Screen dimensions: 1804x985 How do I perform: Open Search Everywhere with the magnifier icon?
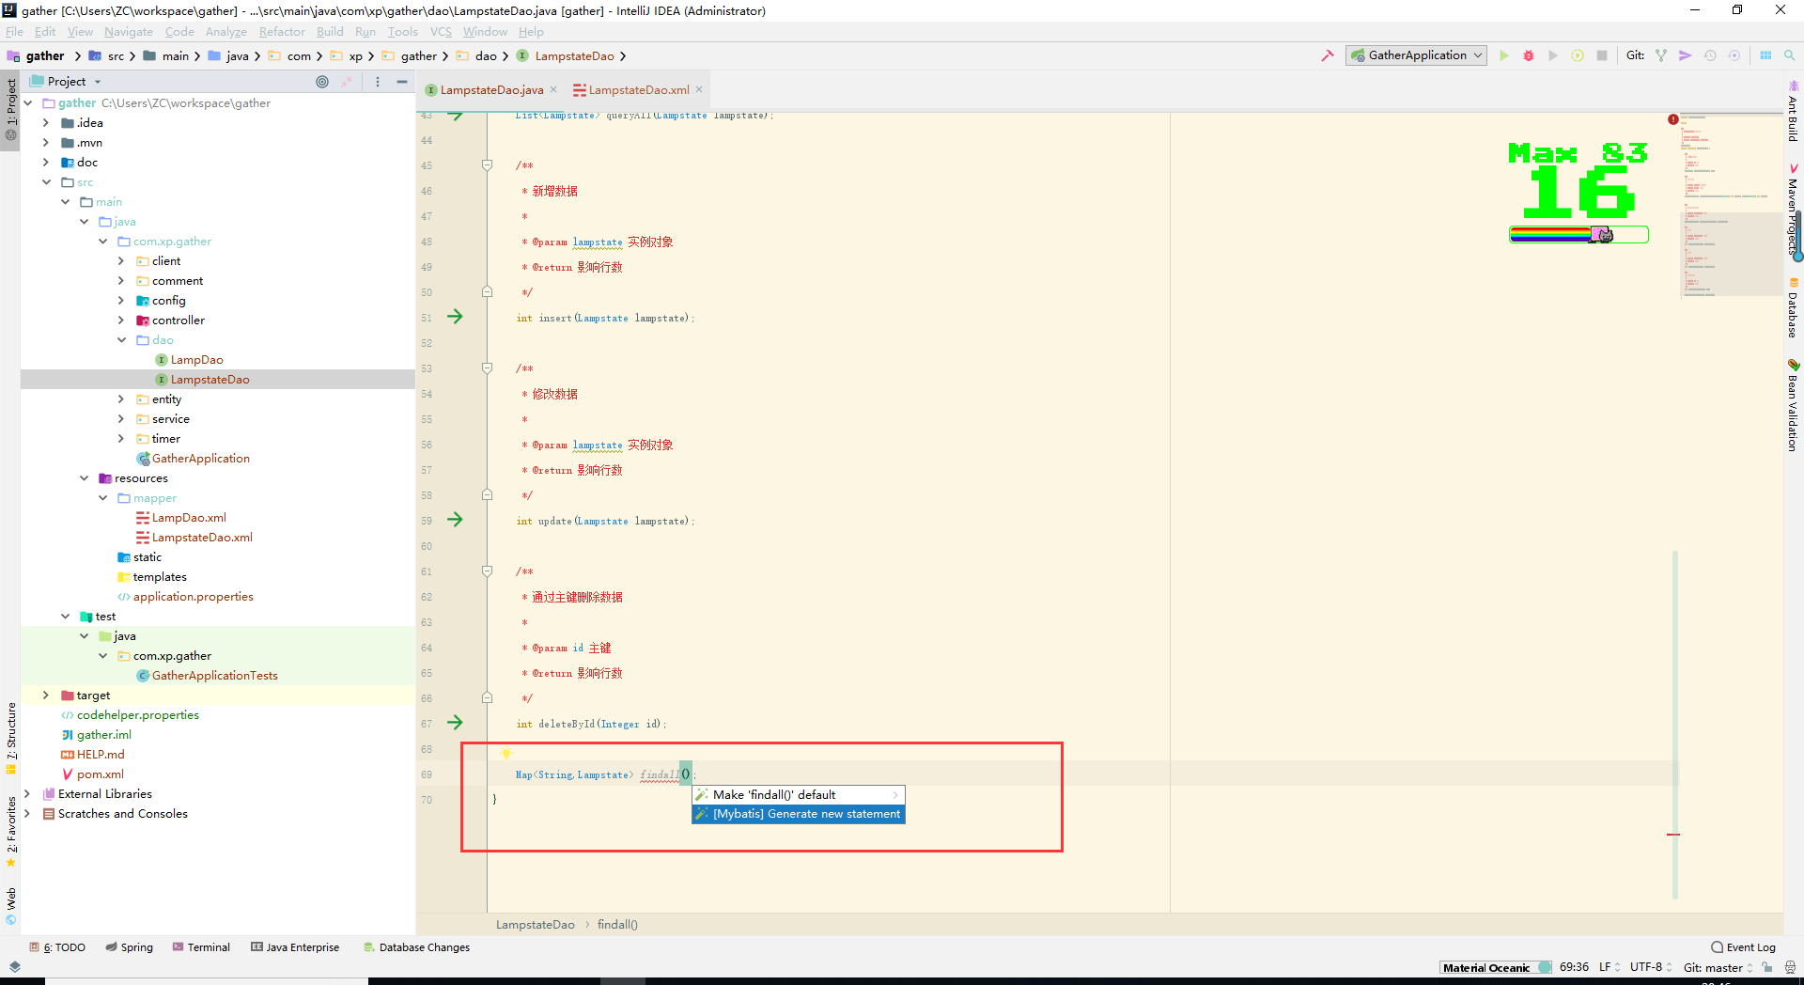(1790, 55)
